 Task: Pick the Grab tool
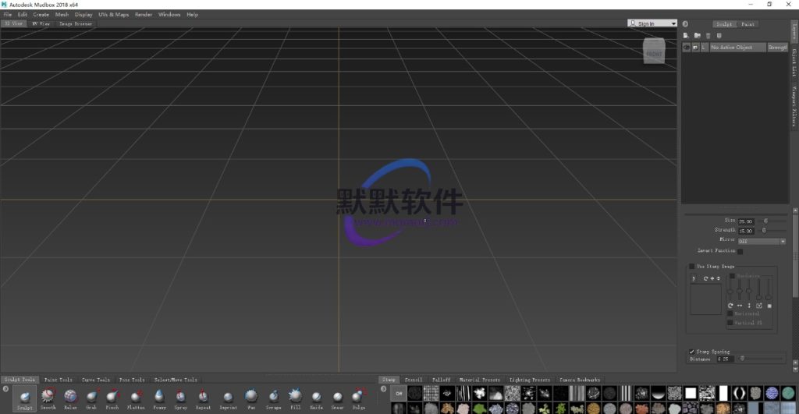(x=91, y=397)
